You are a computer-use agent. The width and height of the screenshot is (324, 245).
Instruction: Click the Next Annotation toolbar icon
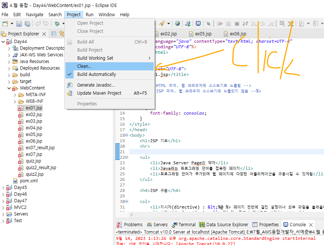click(301, 24)
